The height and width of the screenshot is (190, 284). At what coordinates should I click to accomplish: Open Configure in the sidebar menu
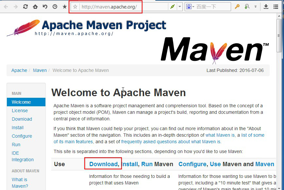coord(22,136)
